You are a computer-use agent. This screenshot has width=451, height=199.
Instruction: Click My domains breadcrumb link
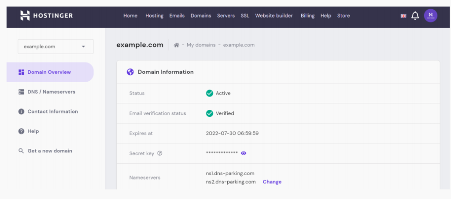click(202, 45)
